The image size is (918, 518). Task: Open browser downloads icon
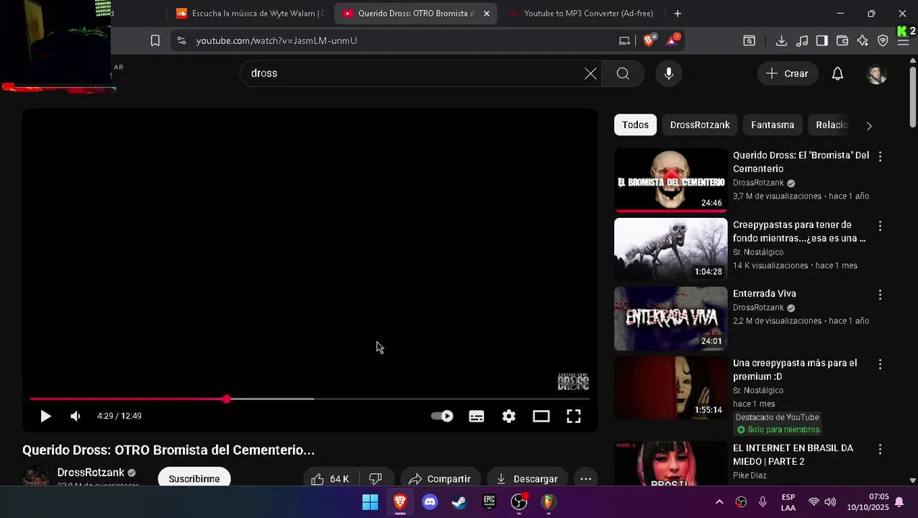point(781,41)
